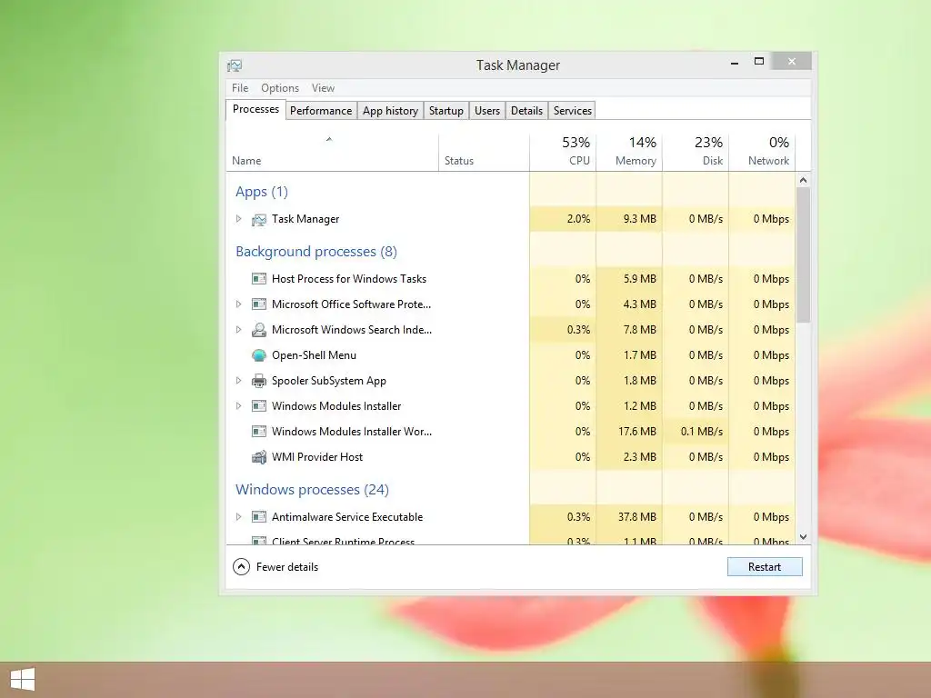Switch to the Startup tab
This screenshot has height=698, width=931.
tap(445, 111)
